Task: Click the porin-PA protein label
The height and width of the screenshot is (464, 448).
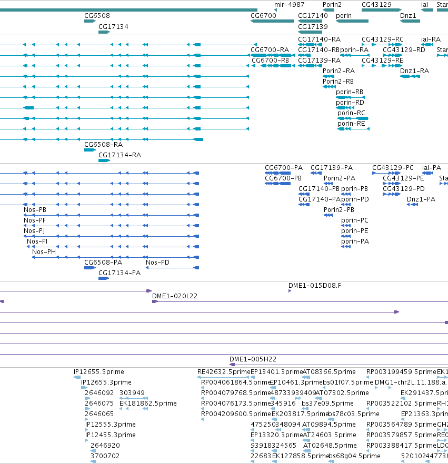Action: click(355, 241)
